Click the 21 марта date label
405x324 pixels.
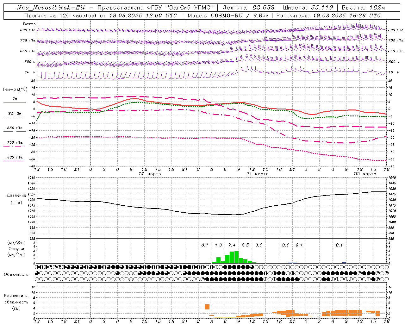(258, 174)
